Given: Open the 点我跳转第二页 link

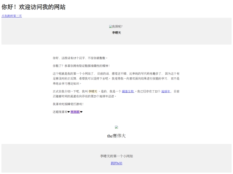Looking at the screenshot, I should [12, 16].
